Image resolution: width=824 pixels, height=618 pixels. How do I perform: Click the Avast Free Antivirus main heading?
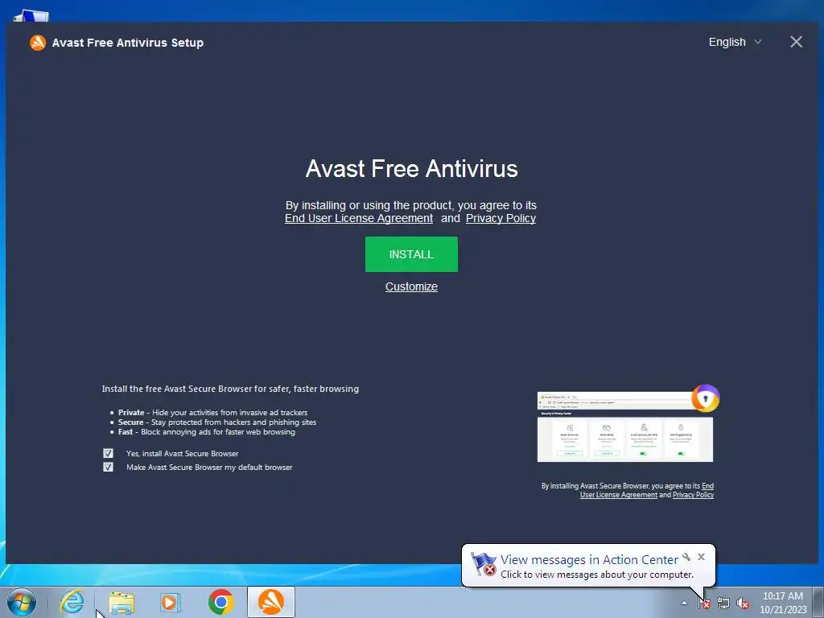tap(411, 169)
